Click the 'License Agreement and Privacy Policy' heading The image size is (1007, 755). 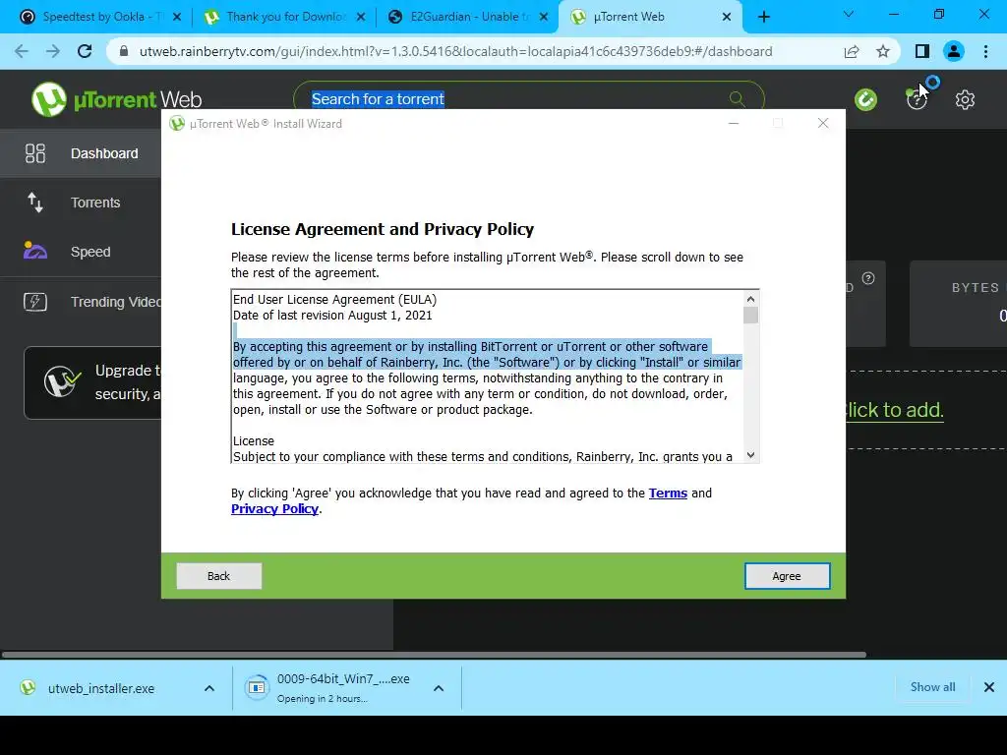click(x=383, y=229)
